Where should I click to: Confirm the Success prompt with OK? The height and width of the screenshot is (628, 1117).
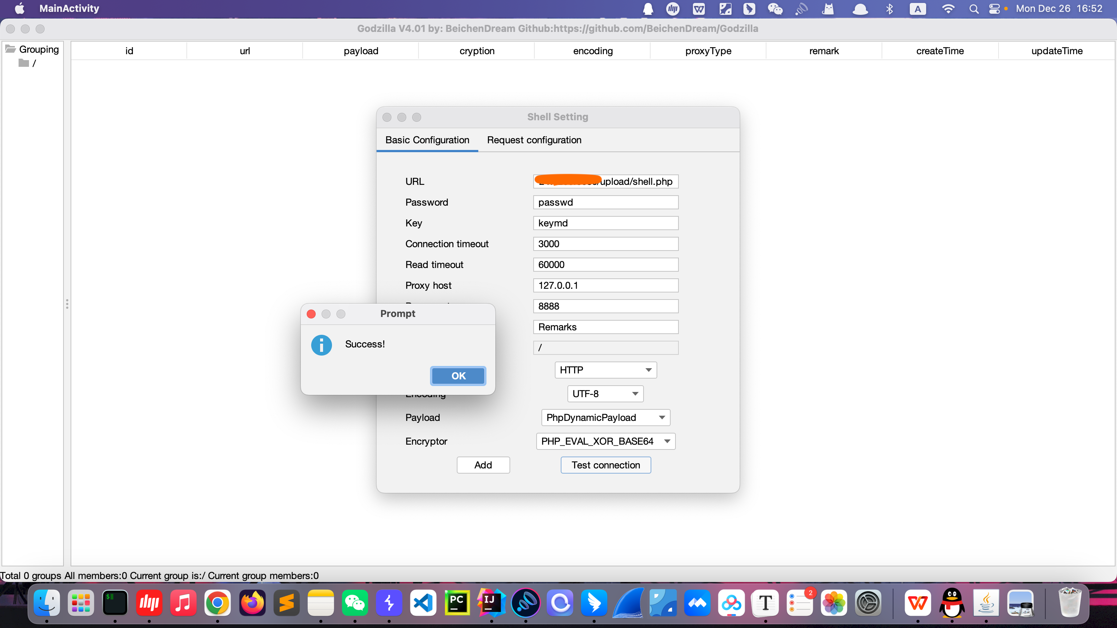point(458,376)
